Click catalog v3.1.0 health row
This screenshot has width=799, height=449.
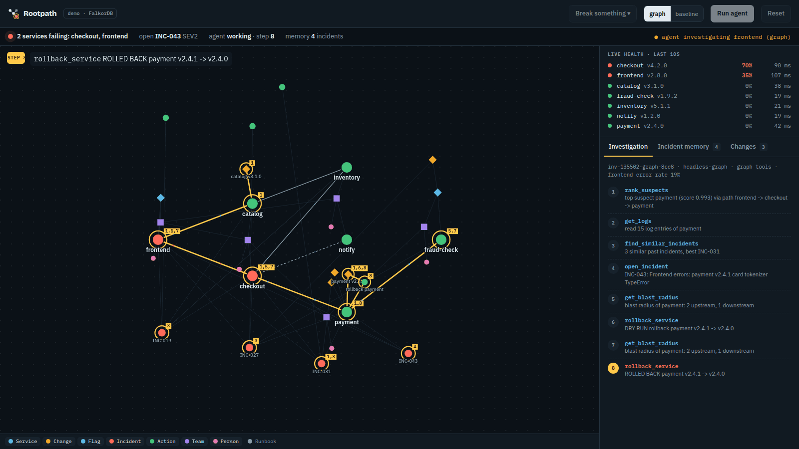pyautogui.click(x=699, y=86)
